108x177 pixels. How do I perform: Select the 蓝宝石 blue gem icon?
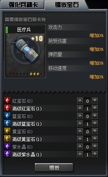coord(7,116)
